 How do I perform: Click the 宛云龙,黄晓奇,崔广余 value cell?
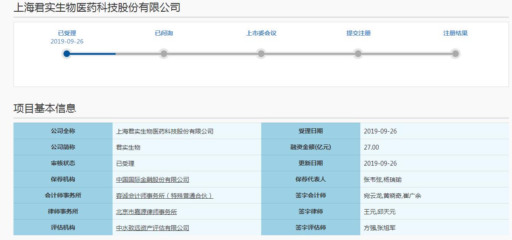[x=434, y=195]
